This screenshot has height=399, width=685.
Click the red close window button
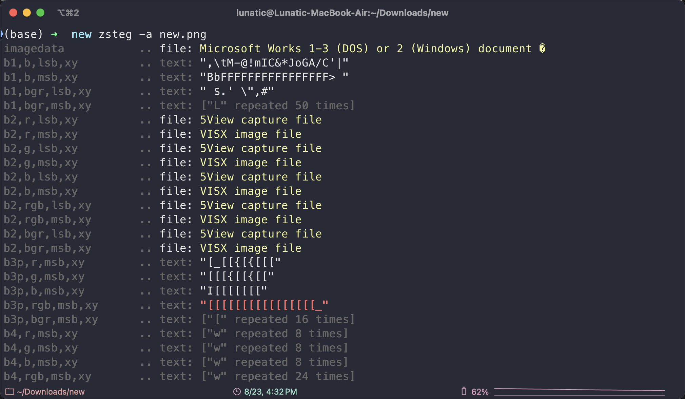13,13
